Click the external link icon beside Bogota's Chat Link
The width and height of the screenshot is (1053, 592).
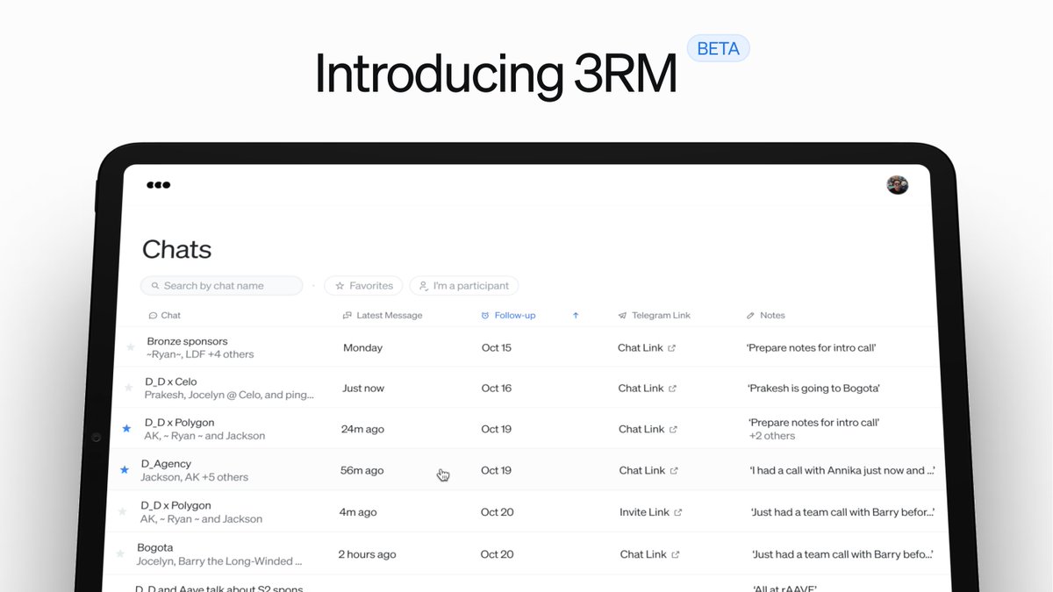(x=677, y=554)
